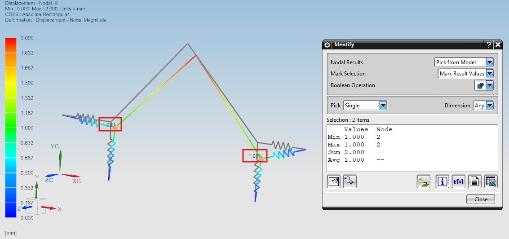Screen dimensions: 509x239
Task: Click the 0.667 legend value
Action: 27,158
